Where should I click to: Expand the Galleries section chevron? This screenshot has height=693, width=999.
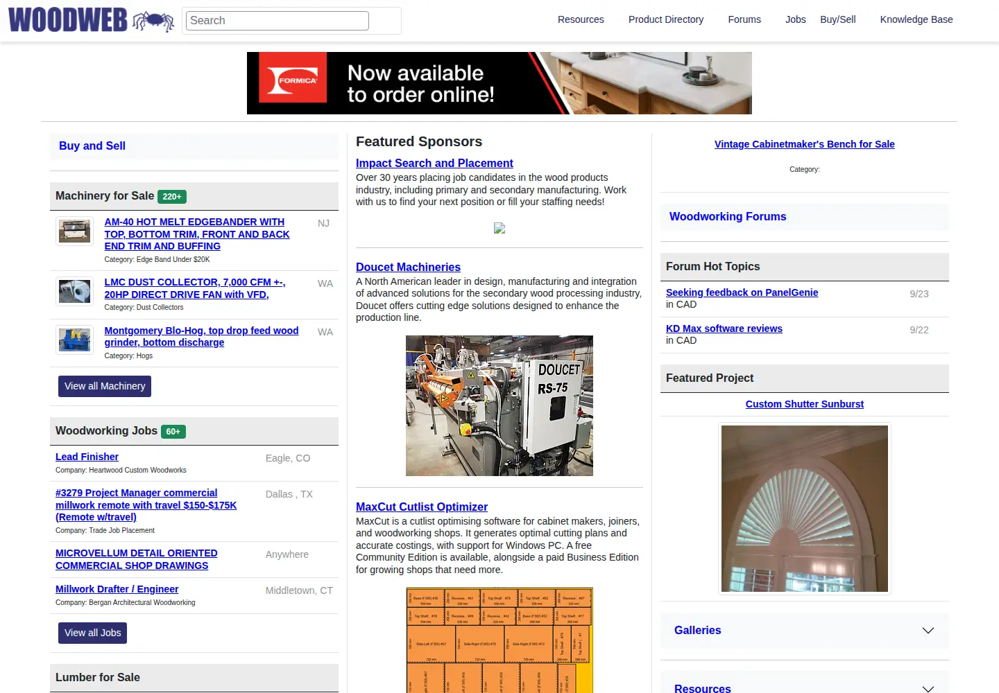pos(928,631)
